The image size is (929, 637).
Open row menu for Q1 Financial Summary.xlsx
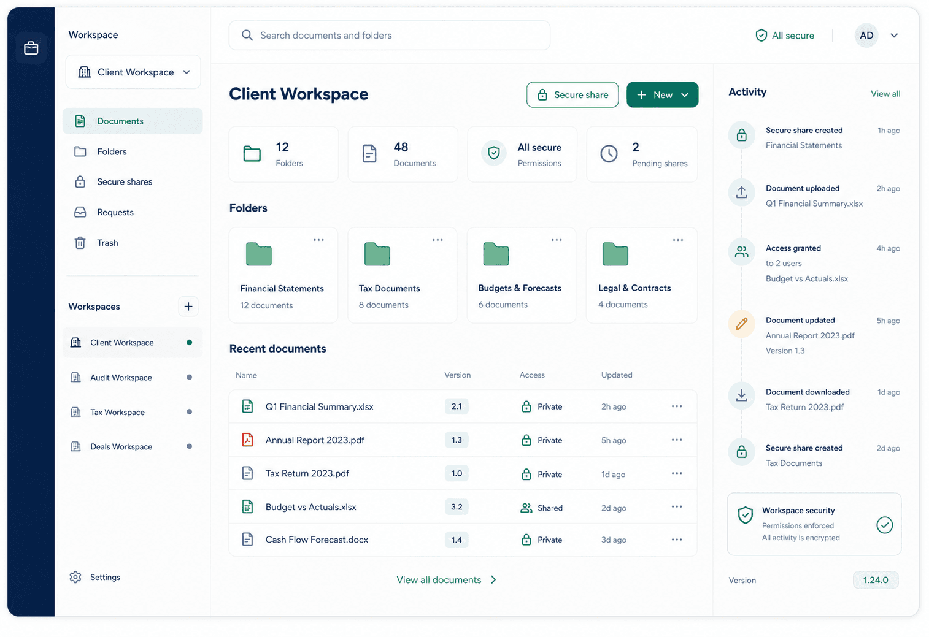pos(677,406)
